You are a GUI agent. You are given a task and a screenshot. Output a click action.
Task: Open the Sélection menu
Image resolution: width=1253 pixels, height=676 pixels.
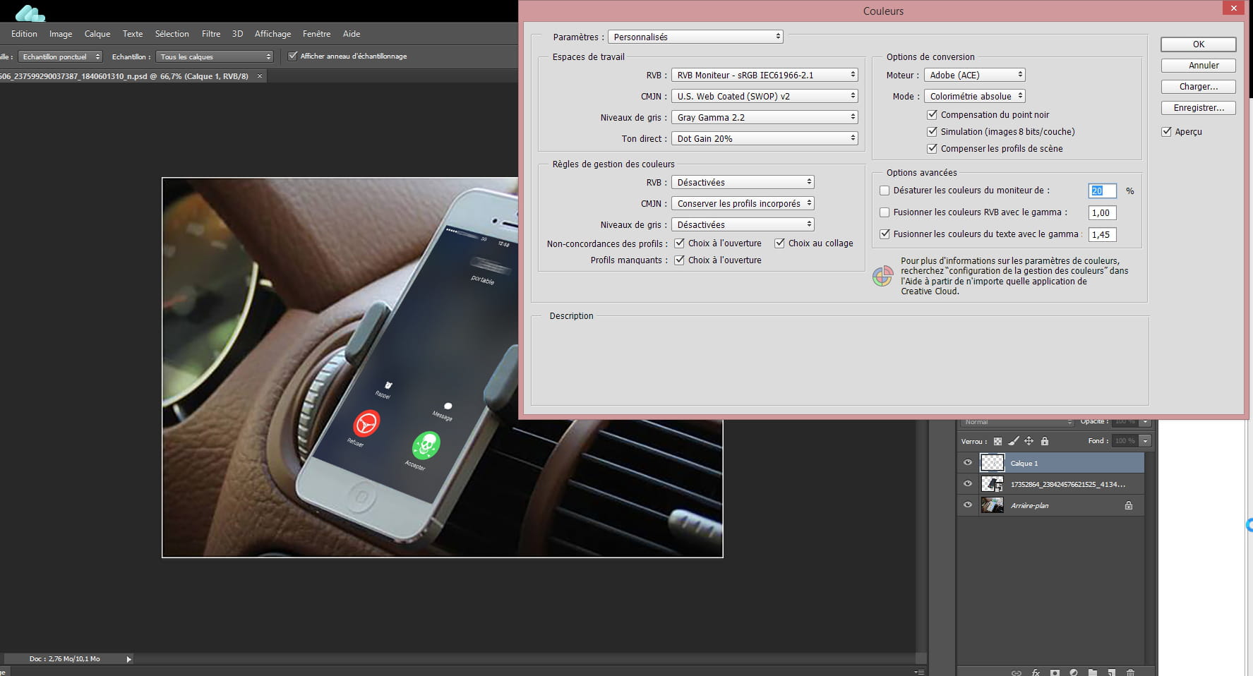point(172,34)
